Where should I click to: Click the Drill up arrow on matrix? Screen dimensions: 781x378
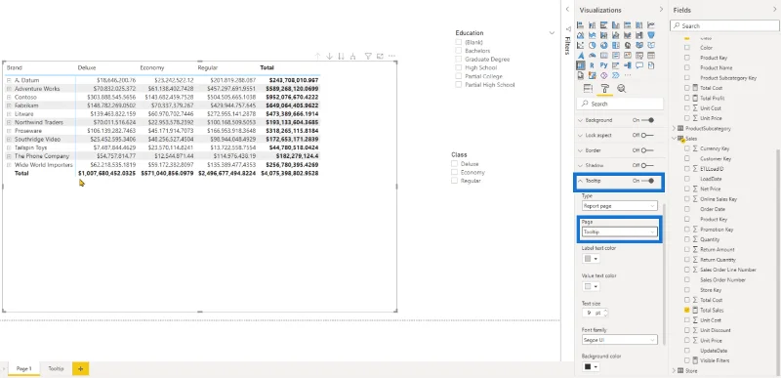(318, 57)
